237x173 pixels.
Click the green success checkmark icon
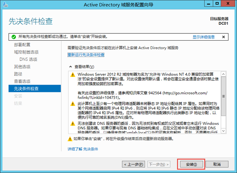(14, 37)
